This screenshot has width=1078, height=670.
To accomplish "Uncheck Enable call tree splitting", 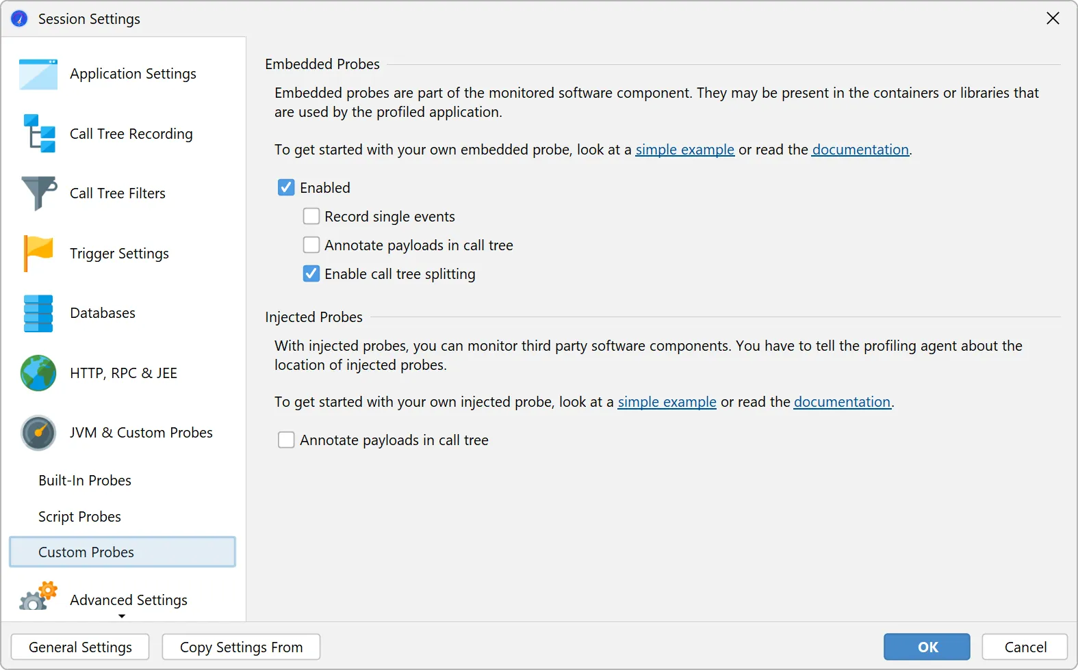I will [311, 274].
